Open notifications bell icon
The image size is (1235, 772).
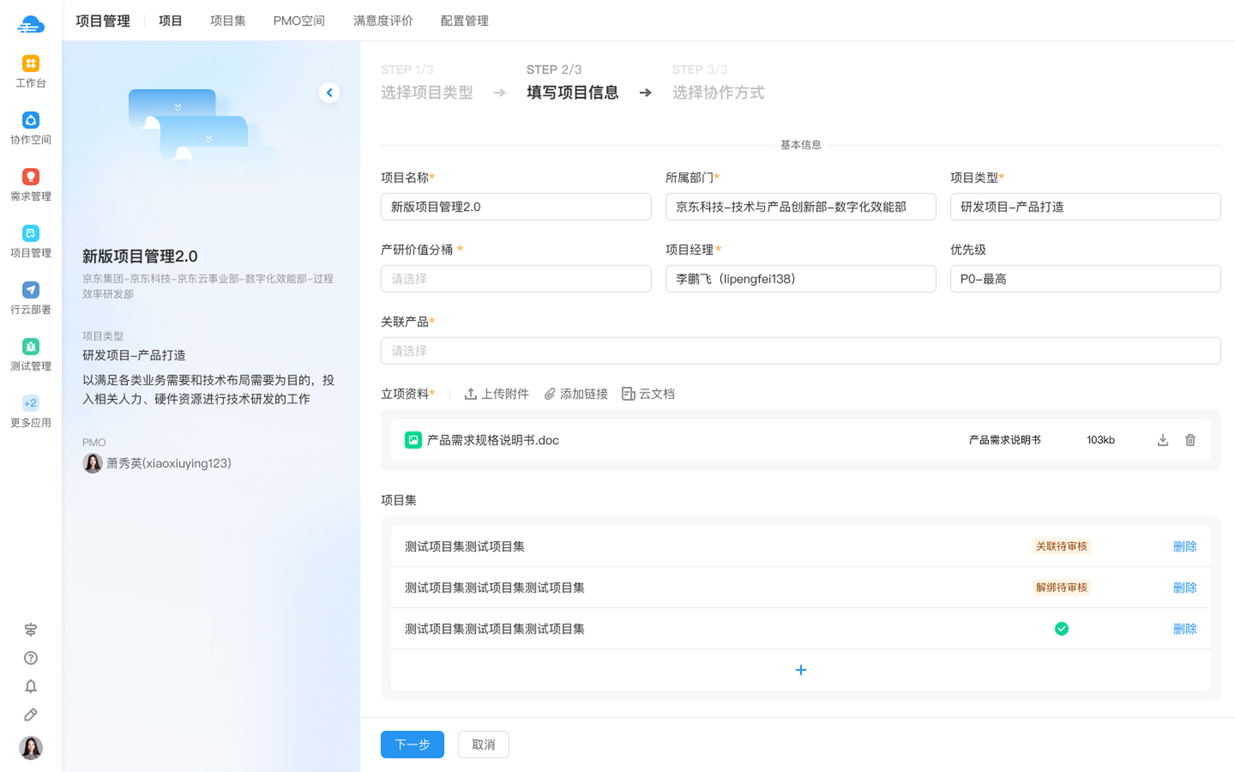tap(30, 686)
